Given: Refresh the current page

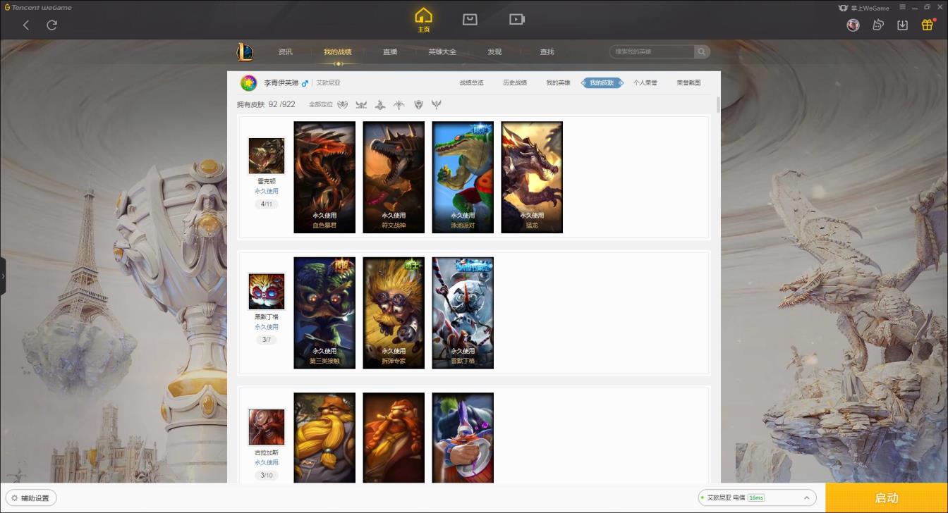Looking at the screenshot, I should (x=51, y=25).
